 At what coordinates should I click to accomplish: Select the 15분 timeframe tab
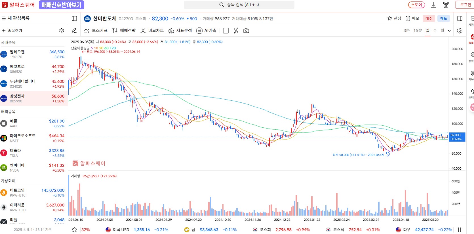[418, 31]
